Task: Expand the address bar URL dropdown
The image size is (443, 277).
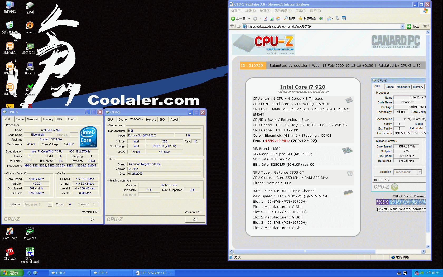Action: pos(402,26)
